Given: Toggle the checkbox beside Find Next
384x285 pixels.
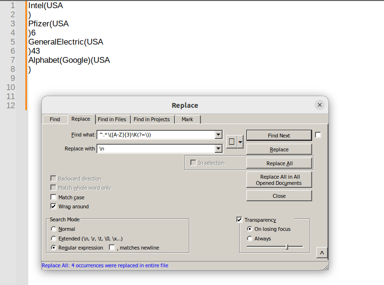Looking at the screenshot, I should pyautogui.click(x=318, y=135).
